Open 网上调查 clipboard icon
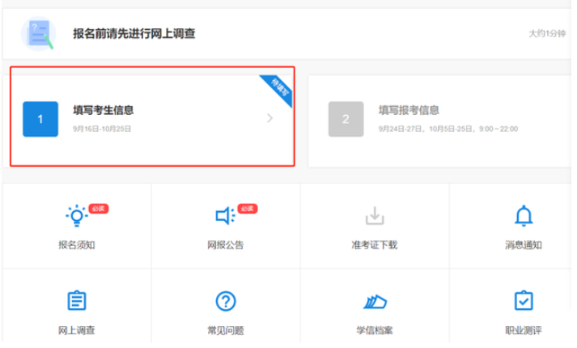Screen dimensions: 577x348 pyautogui.click(x=77, y=300)
